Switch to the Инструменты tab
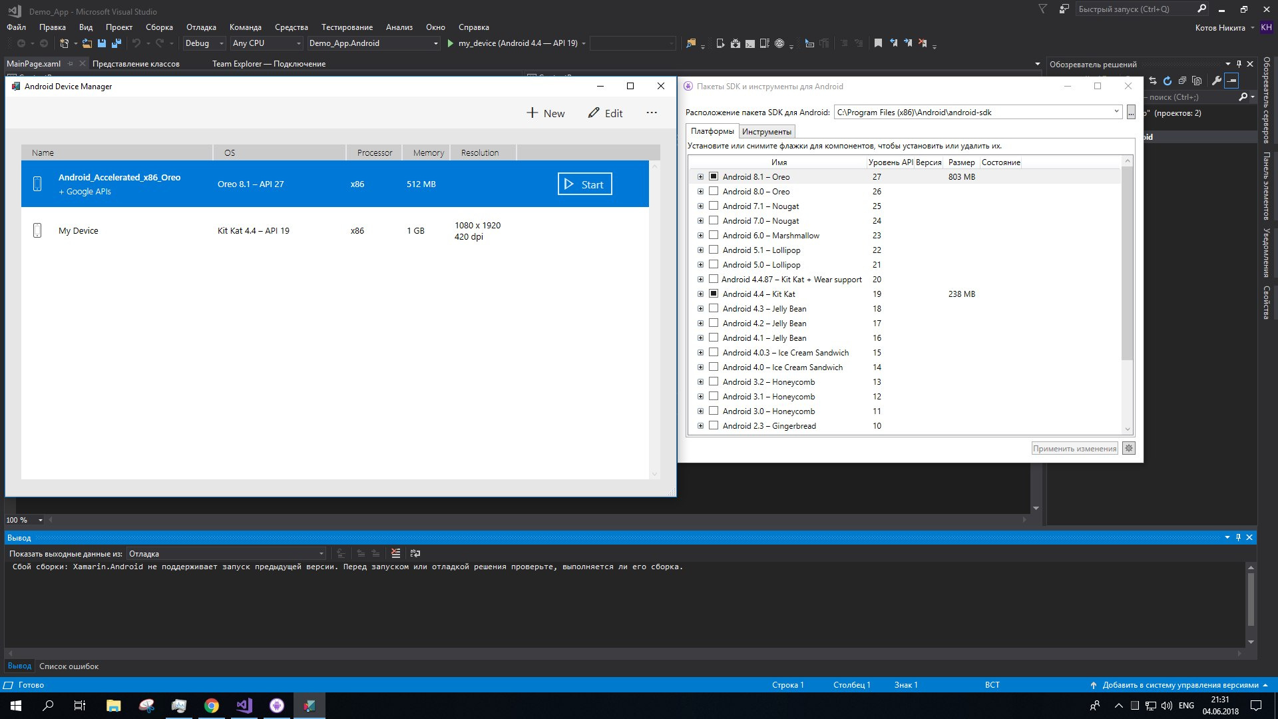This screenshot has width=1278, height=719. click(767, 132)
